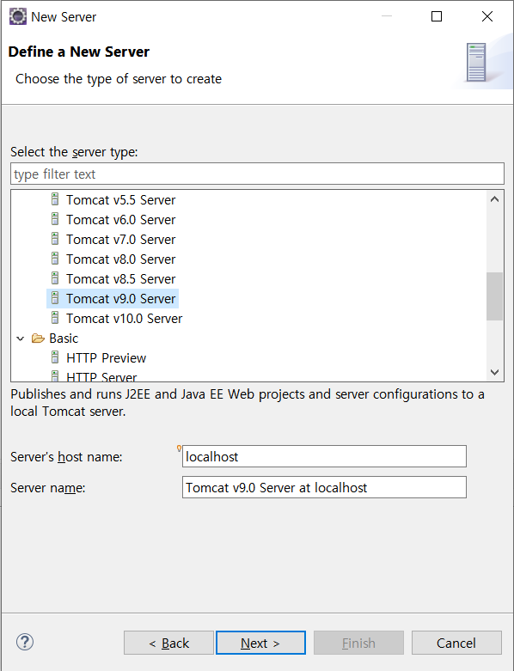
Task: Click the Tomcat v5.5 Server icon
Action: tap(55, 199)
